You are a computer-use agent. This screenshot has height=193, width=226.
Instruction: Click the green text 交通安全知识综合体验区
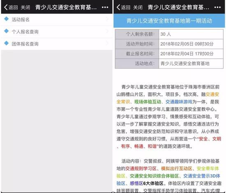pos(155,176)
